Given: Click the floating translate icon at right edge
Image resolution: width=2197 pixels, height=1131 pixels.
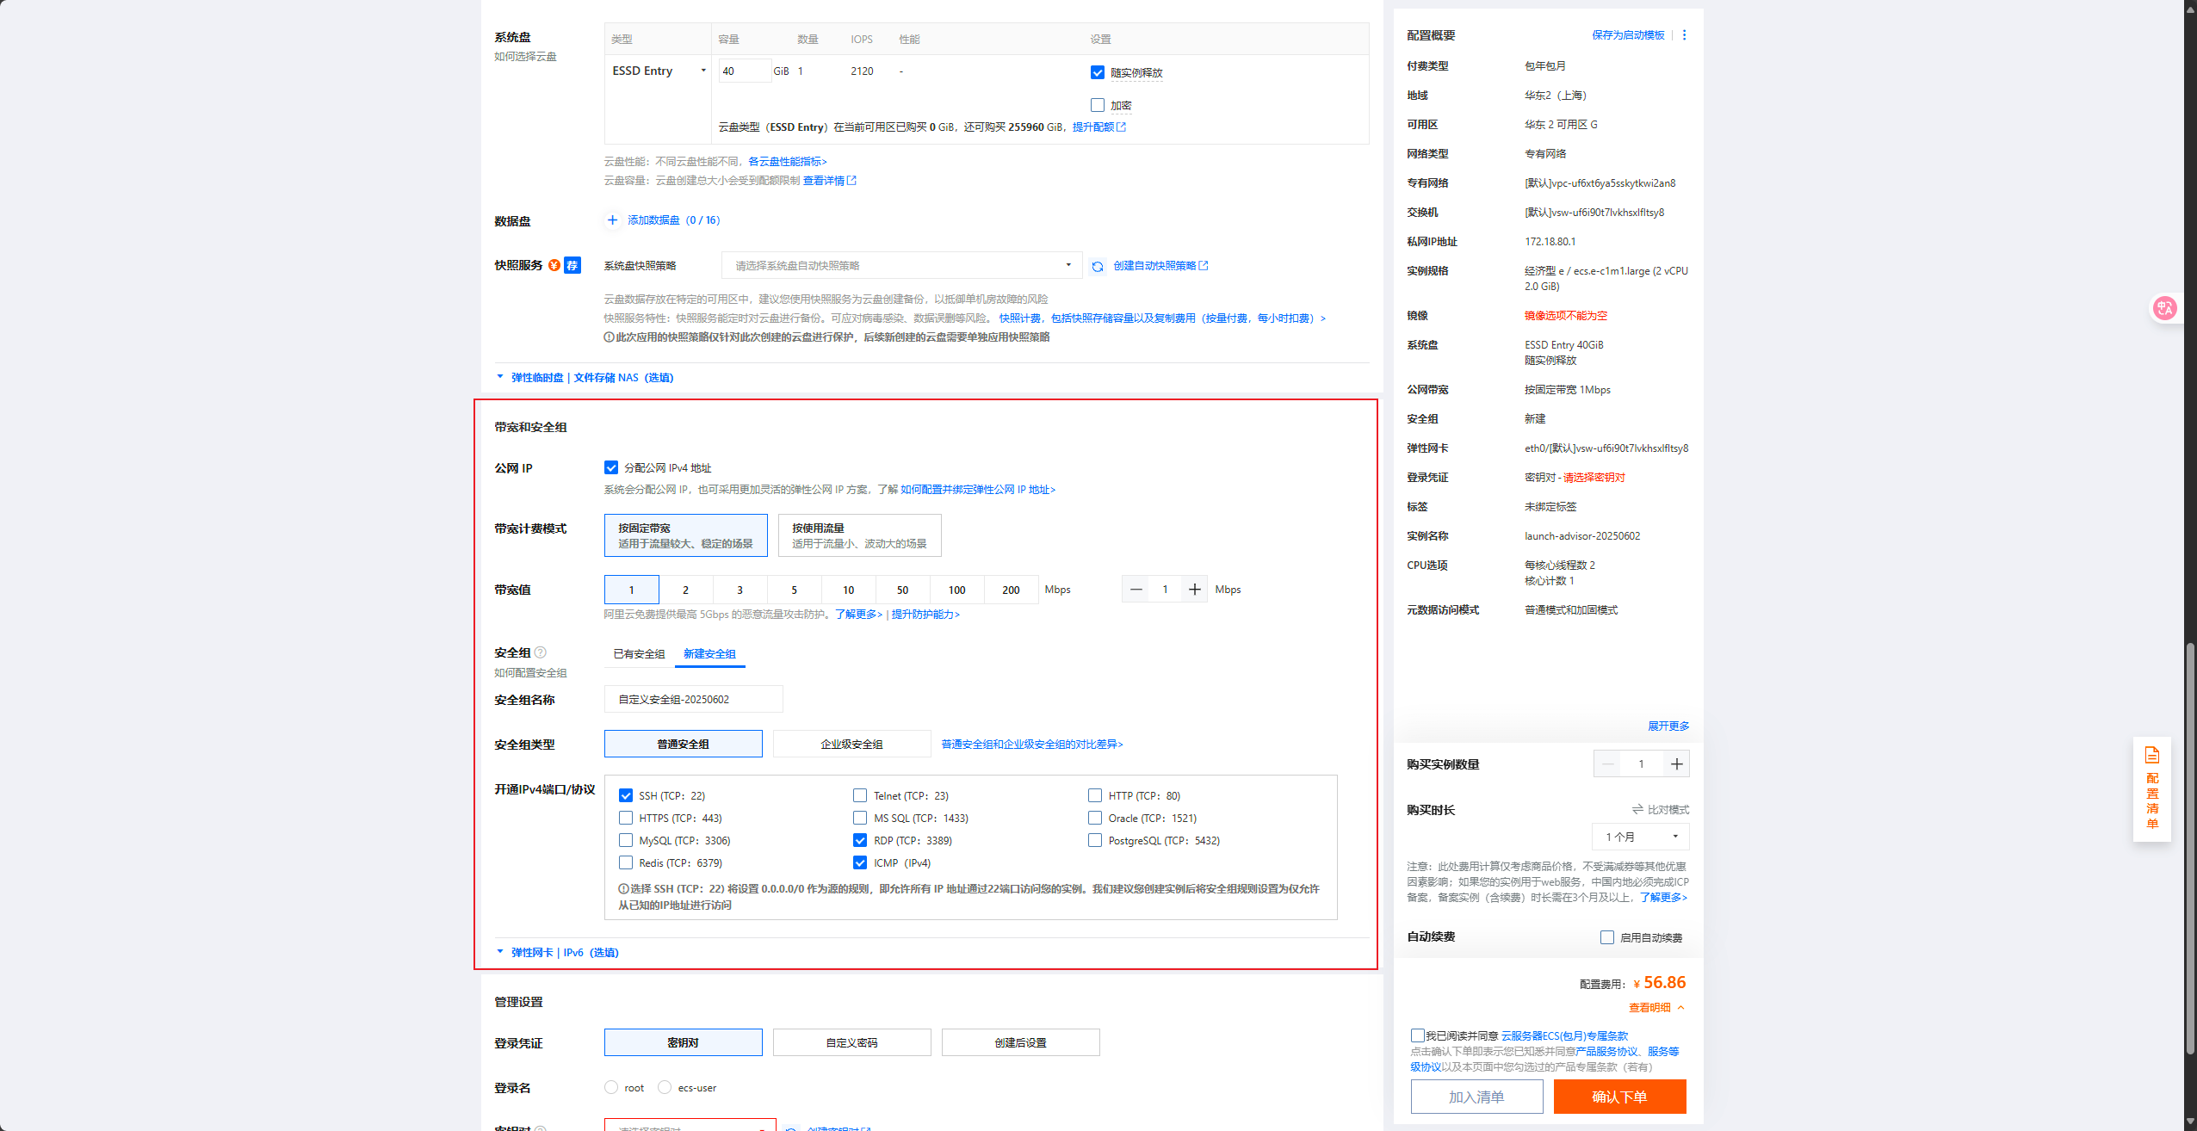Looking at the screenshot, I should click(2164, 308).
